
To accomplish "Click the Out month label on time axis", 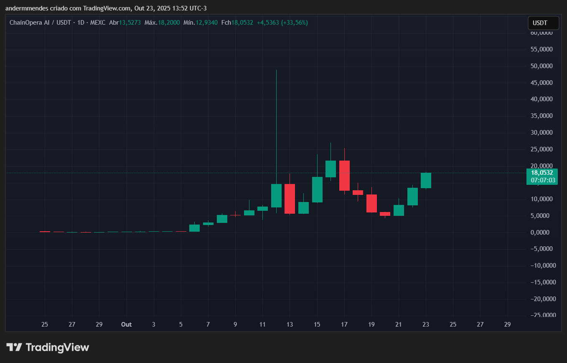I will 126,324.
